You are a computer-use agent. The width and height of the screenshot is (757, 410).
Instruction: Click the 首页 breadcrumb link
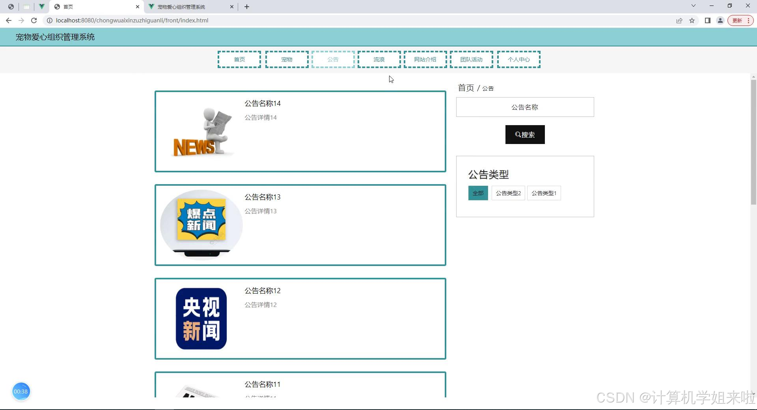(466, 88)
